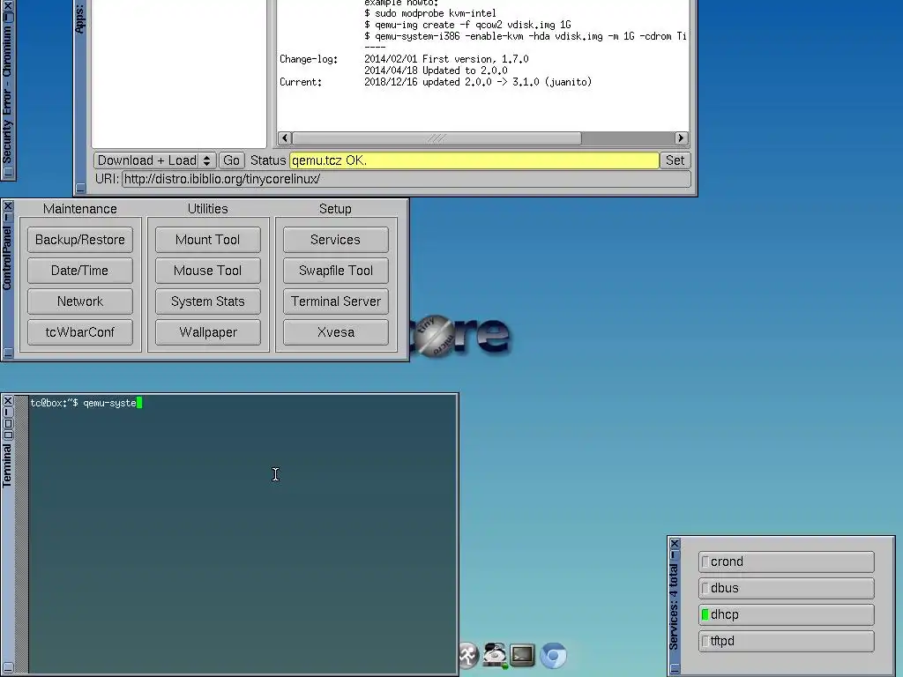Launch Chromium from the dock
The width and height of the screenshot is (903, 677).
[x=553, y=656]
